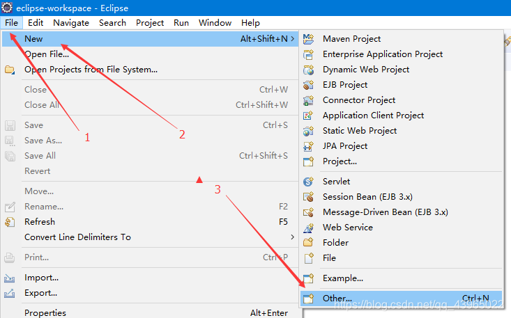Open the Project menu
The image size is (511, 318).
tap(150, 23)
